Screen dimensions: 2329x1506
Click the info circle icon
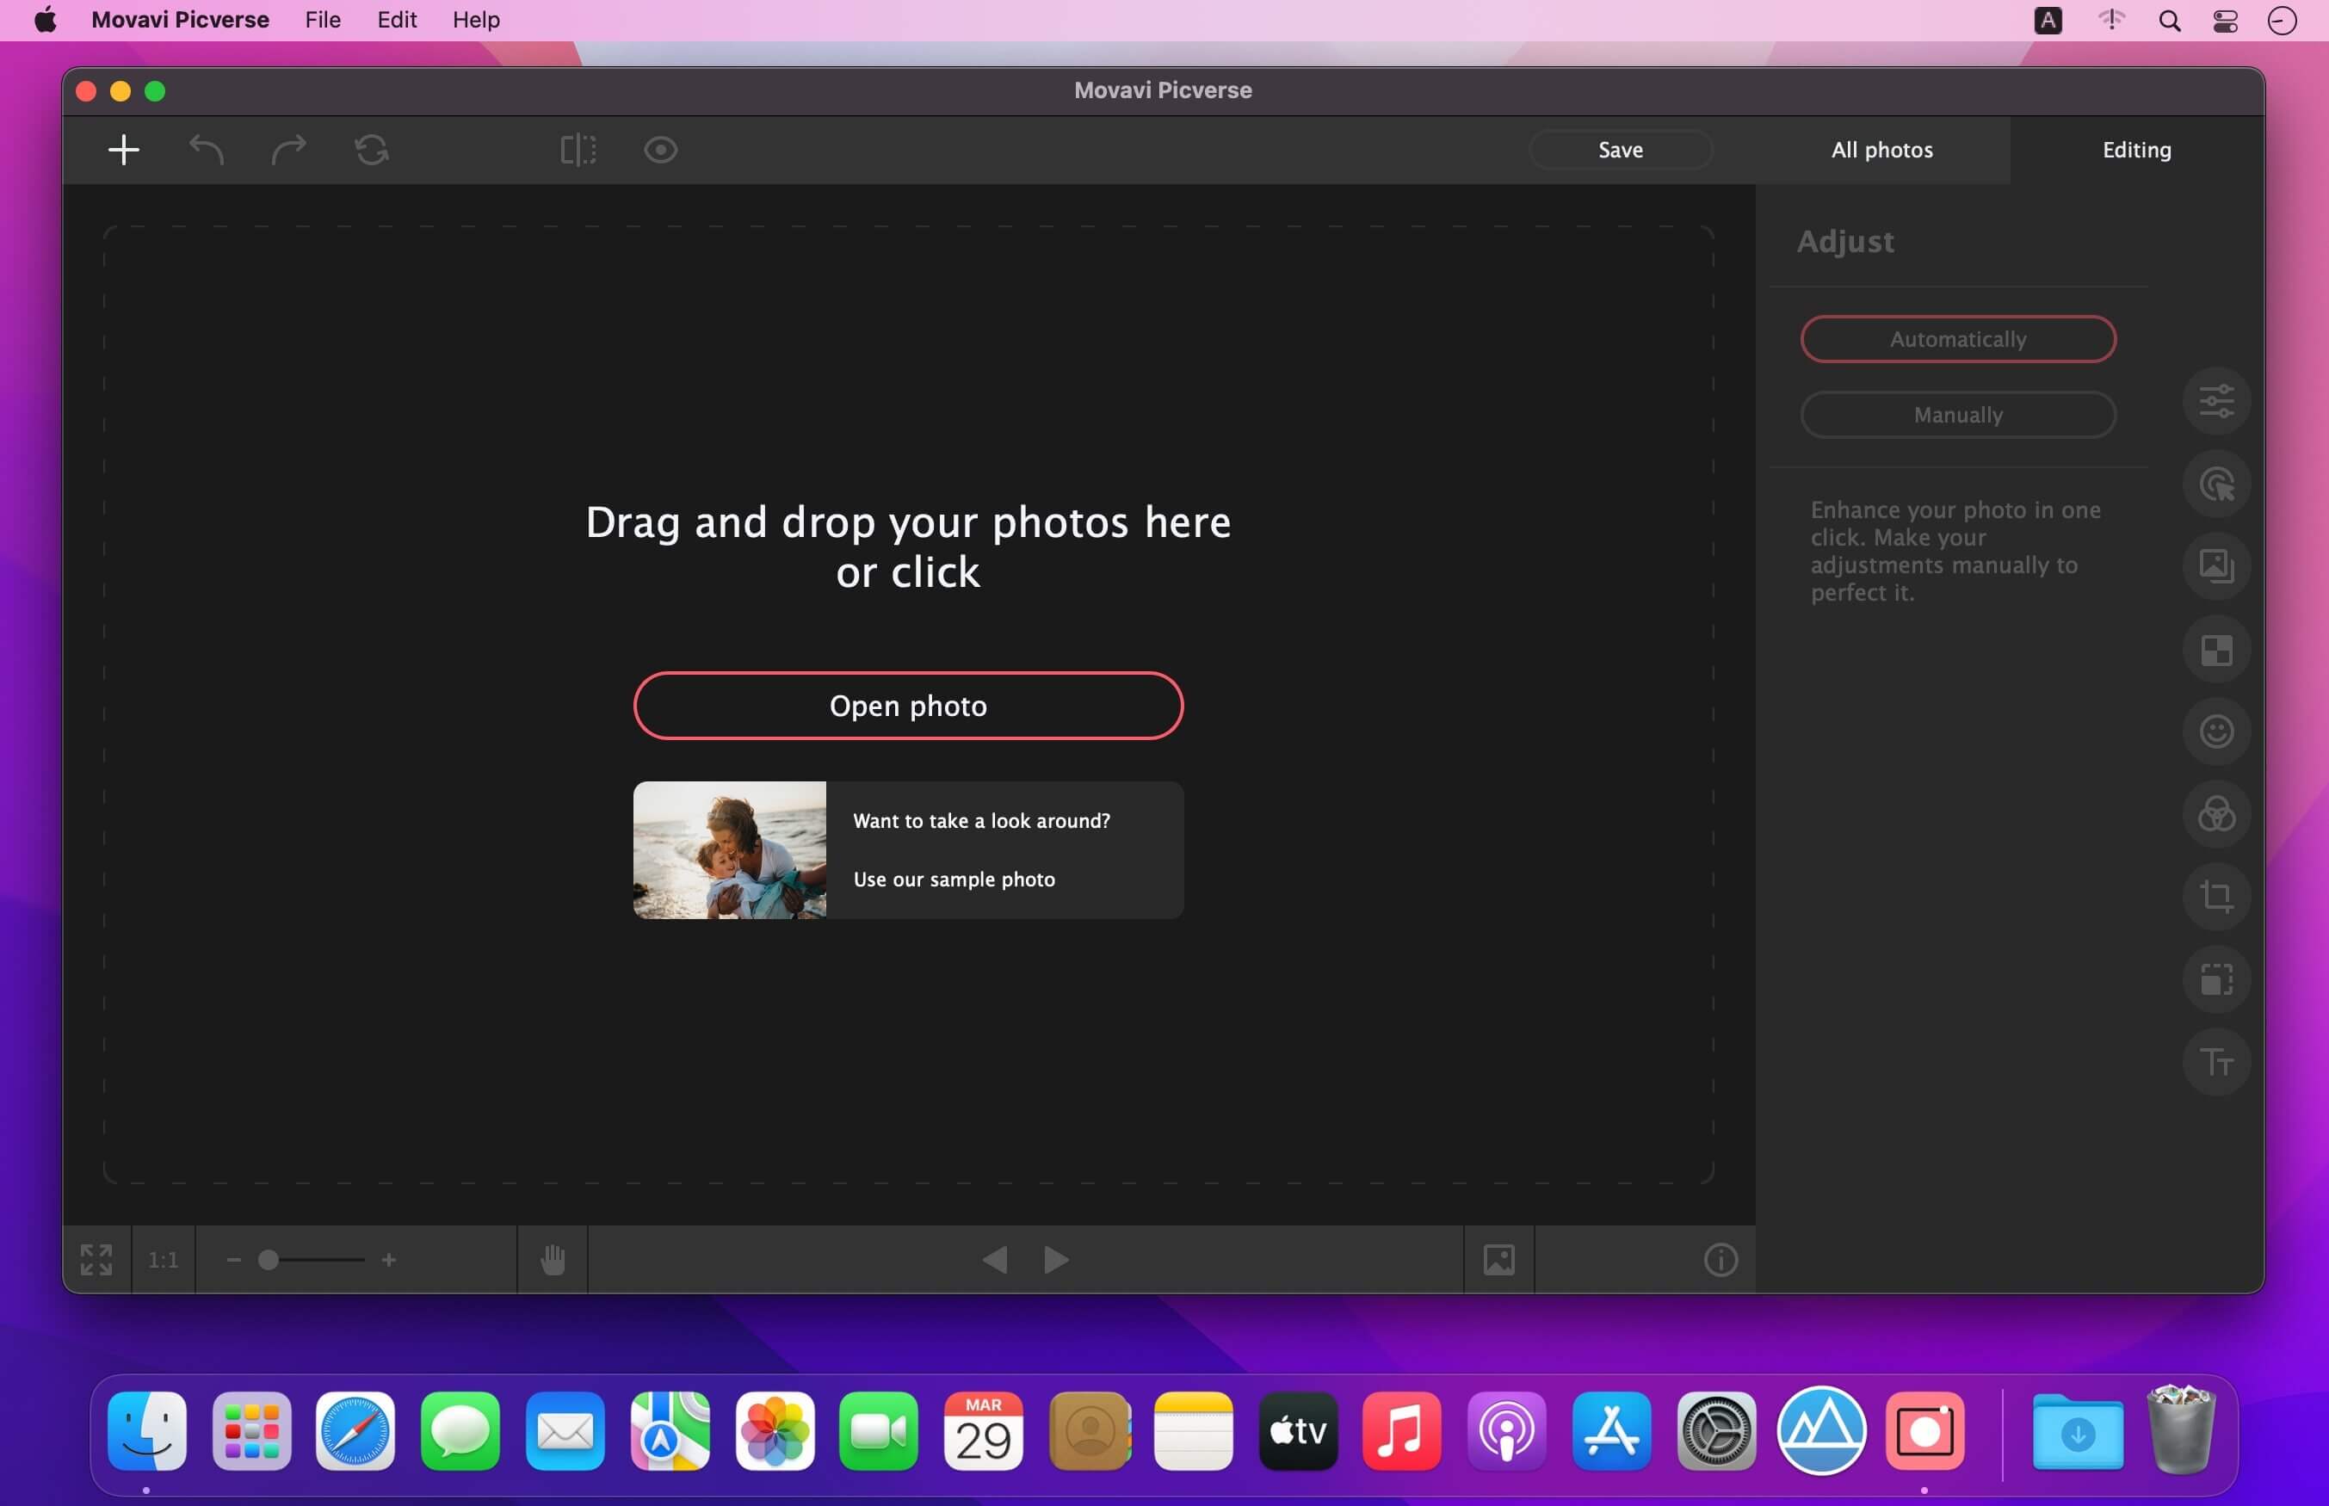[x=1720, y=1260]
